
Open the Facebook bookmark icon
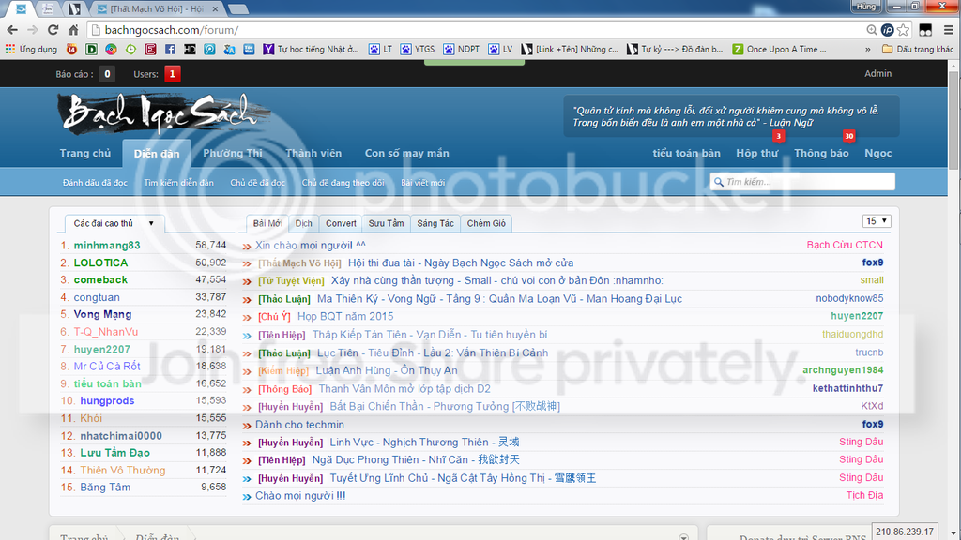point(170,49)
